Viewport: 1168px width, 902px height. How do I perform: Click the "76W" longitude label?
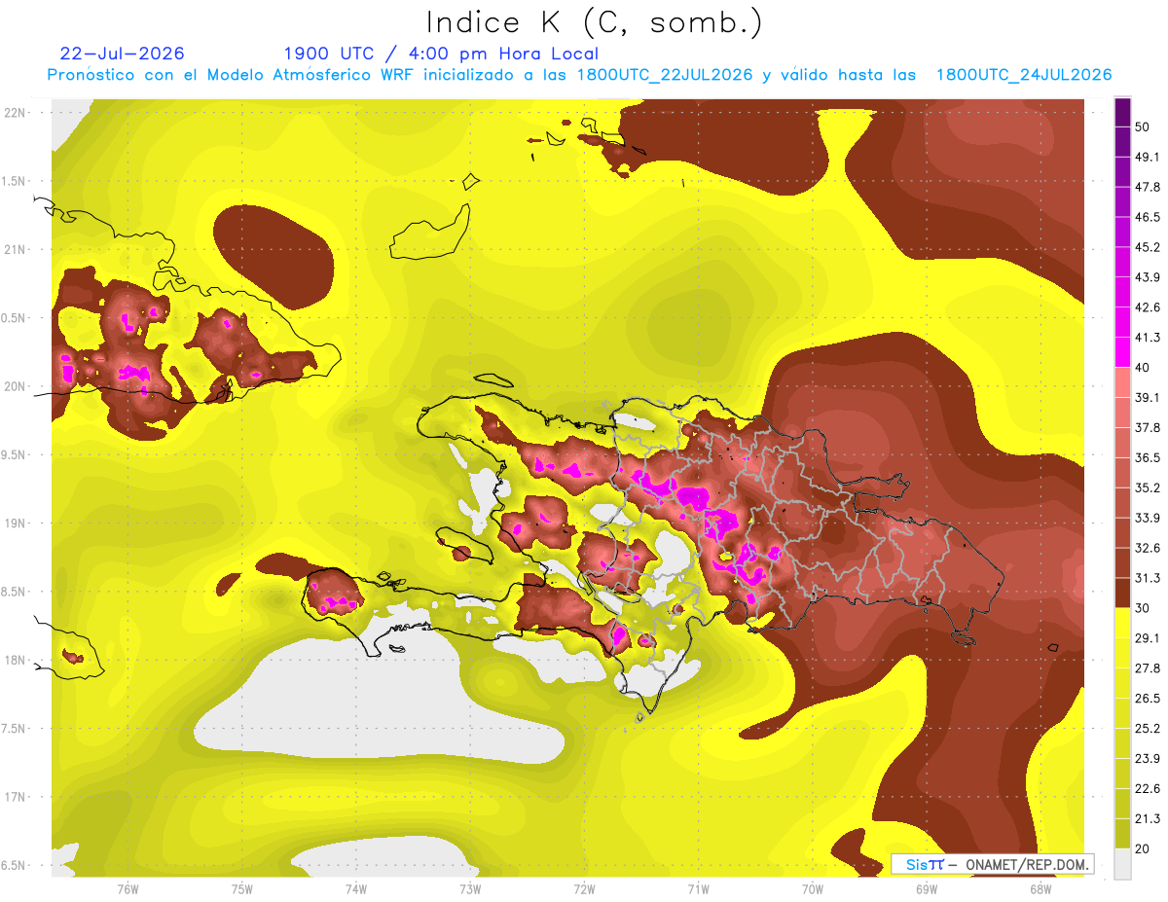pyautogui.click(x=128, y=888)
